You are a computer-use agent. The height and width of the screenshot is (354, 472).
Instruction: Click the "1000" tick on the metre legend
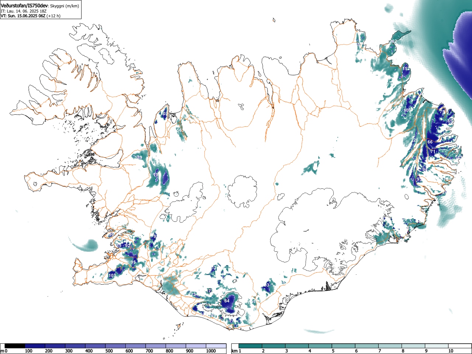[x=211, y=351]
